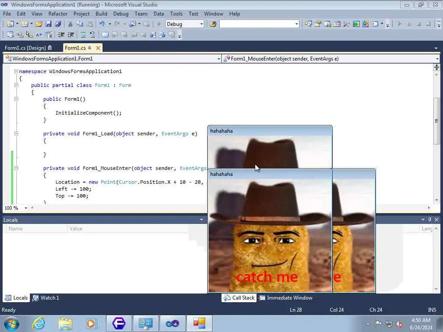Collapse the Form1_Load method block

(16, 133)
